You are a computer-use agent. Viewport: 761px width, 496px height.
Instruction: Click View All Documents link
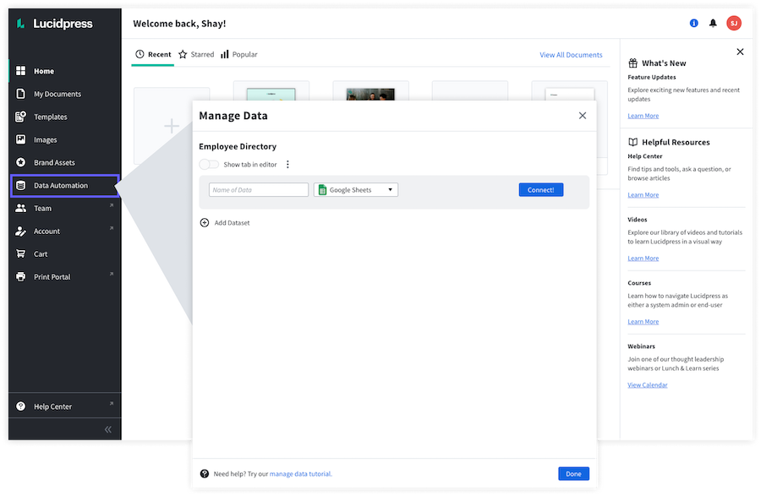pos(571,55)
